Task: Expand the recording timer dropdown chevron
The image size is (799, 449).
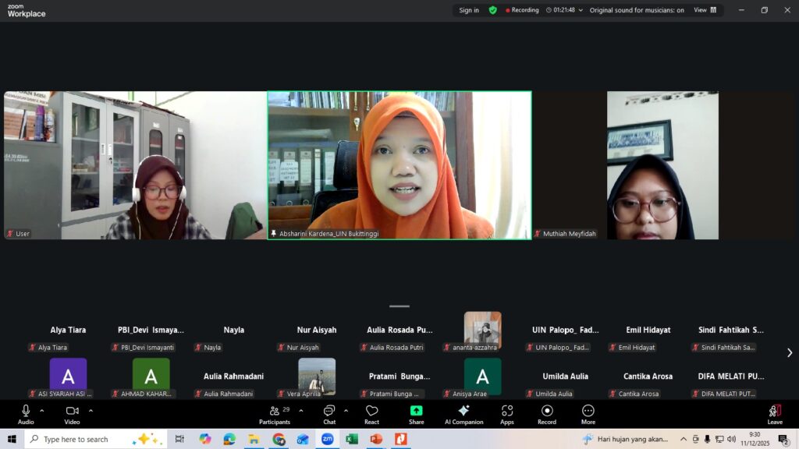Action: [581, 10]
